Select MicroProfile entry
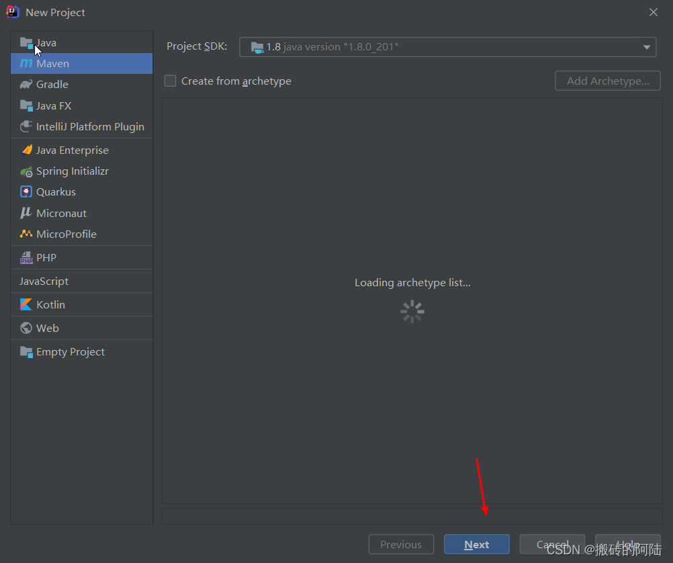The width and height of the screenshot is (673, 563). click(81, 234)
